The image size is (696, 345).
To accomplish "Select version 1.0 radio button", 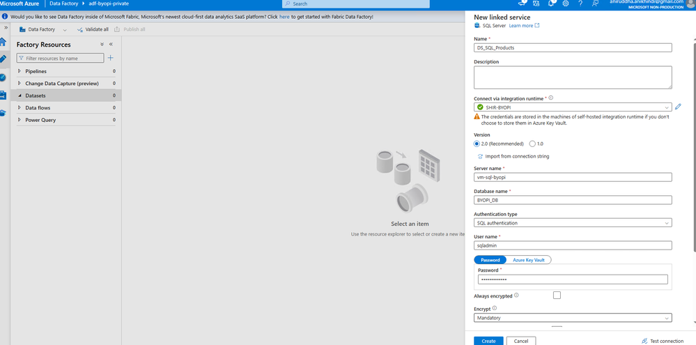I will point(533,144).
